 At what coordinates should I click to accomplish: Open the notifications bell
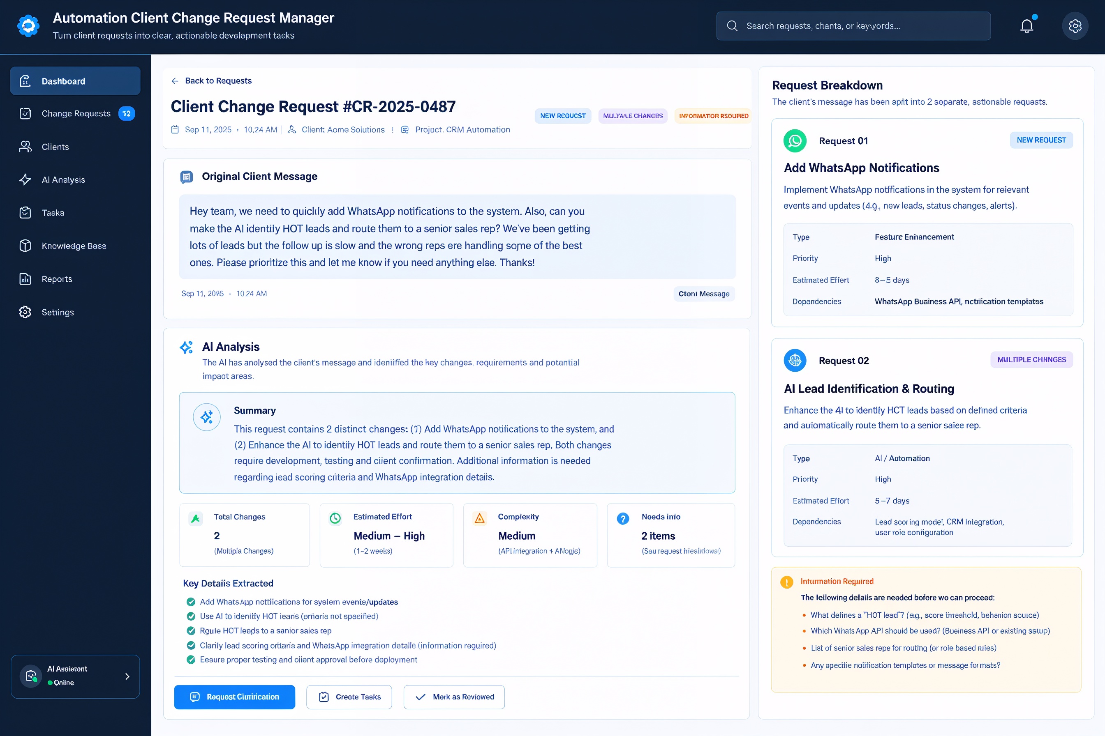click(x=1026, y=26)
